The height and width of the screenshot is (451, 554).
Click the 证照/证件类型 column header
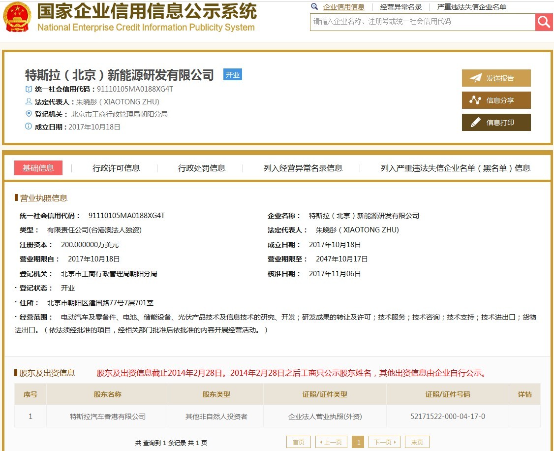(325, 394)
